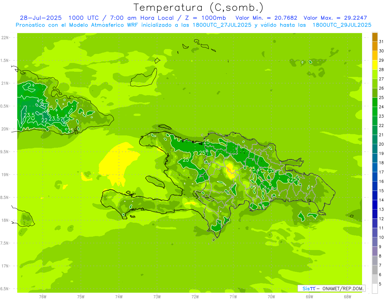
Task: Click legend value 20 on the color scale
Action: (x=381, y=144)
